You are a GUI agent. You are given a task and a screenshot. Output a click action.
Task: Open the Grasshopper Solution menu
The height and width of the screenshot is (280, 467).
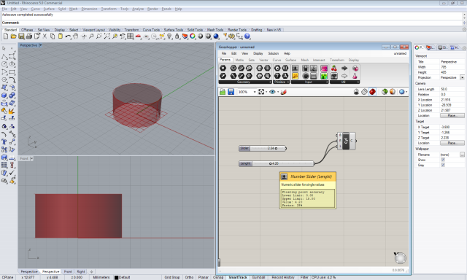[273, 53]
